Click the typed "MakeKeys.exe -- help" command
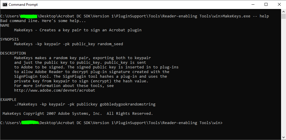286x140 pixels. coord(245,16)
